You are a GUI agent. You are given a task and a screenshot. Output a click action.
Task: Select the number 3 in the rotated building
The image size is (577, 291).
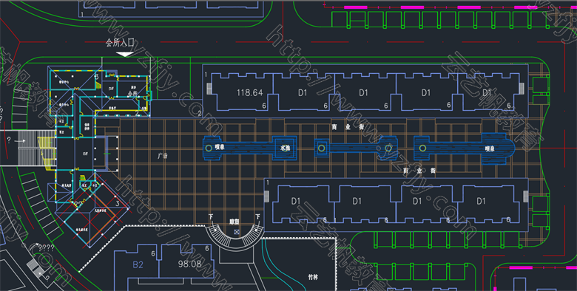(x=117, y=203)
